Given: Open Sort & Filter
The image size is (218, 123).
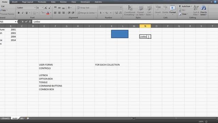Looking at the screenshot, I should coord(196,11).
